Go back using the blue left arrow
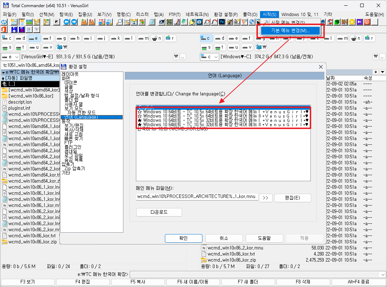 67,22
